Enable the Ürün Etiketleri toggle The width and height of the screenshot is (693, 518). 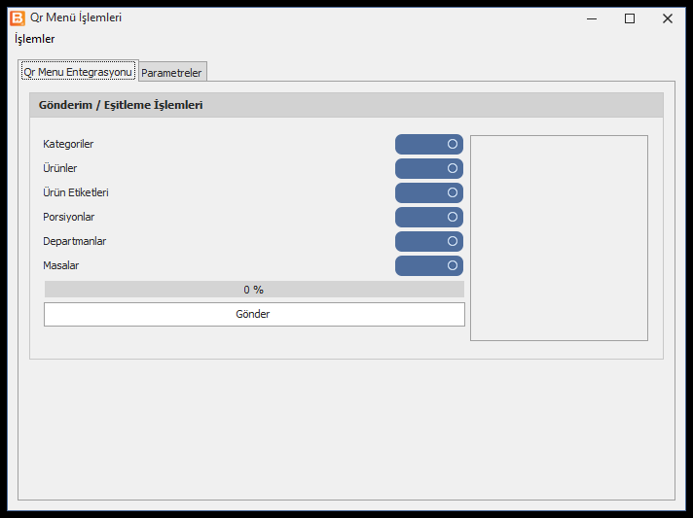(428, 192)
